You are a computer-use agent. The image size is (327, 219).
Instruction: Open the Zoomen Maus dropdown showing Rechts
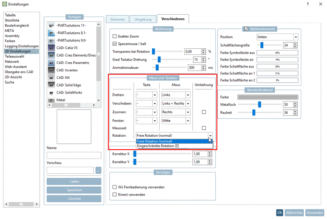(x=176, y=112)
